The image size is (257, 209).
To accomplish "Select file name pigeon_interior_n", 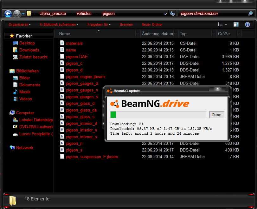I will click(81, 130).
